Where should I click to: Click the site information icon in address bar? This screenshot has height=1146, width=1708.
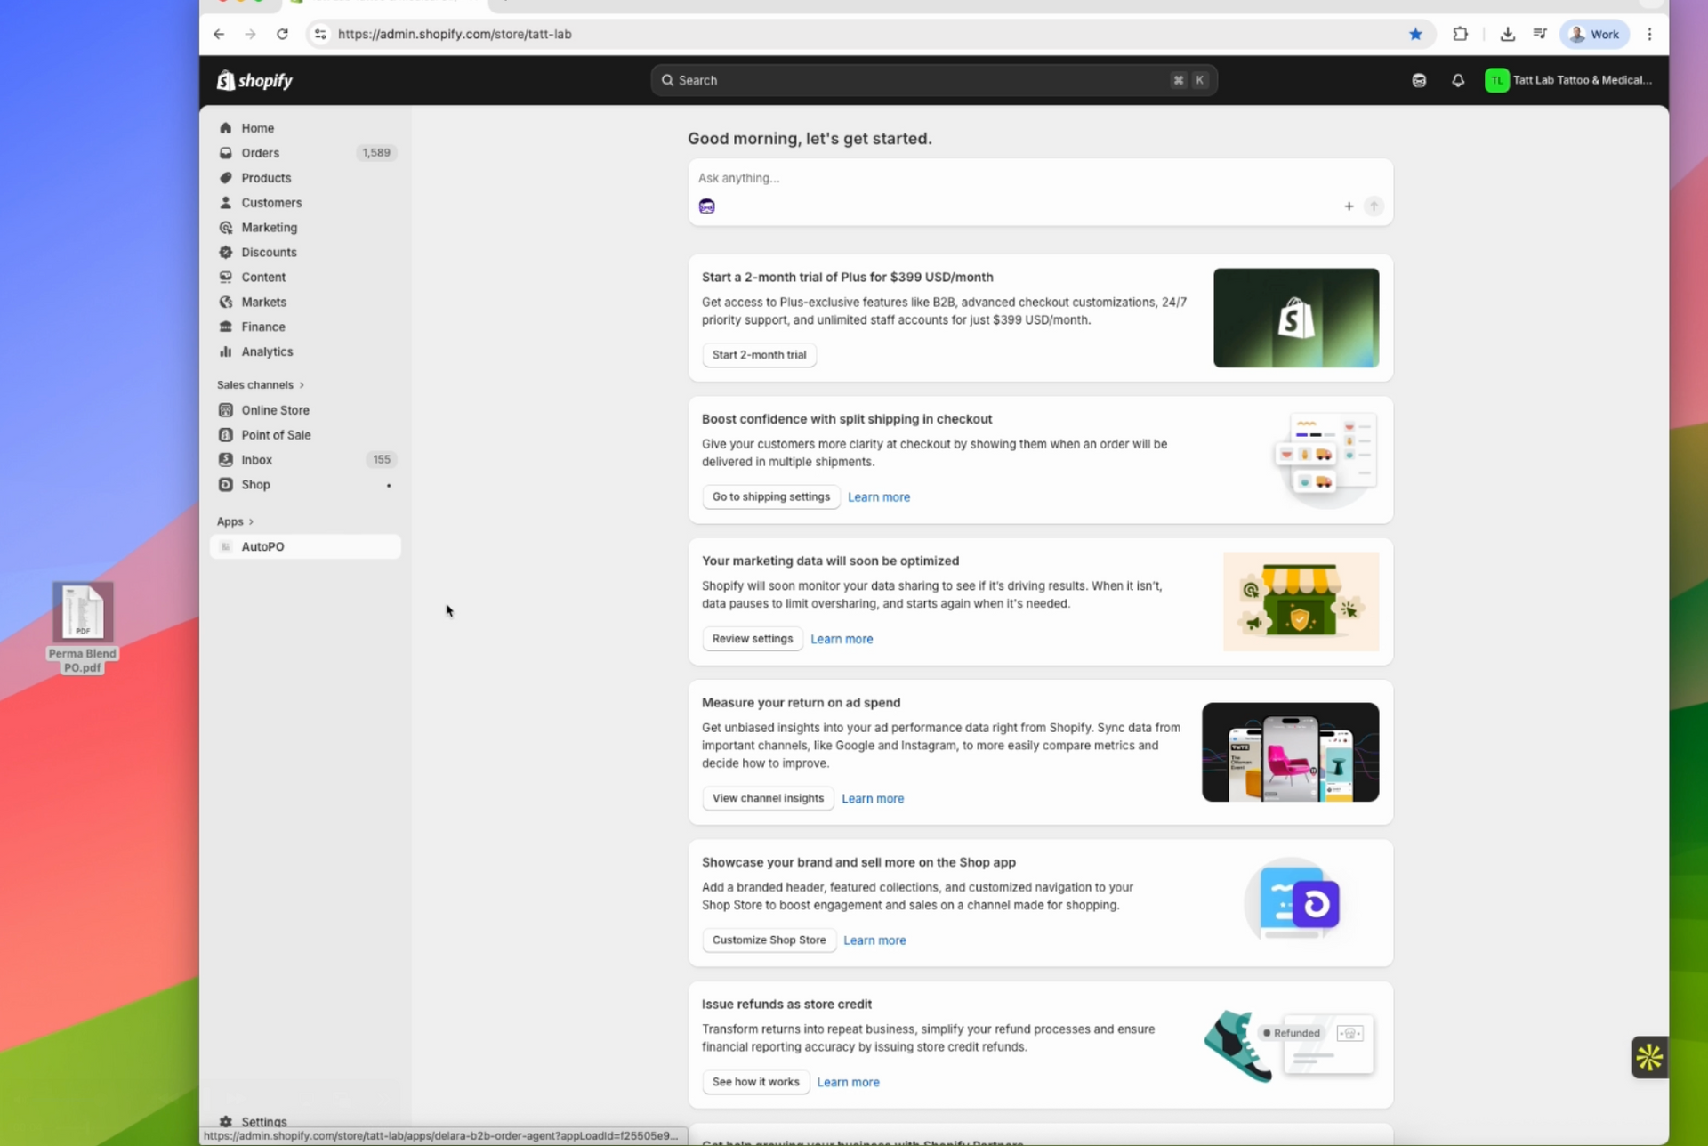[x=320, y=34]
